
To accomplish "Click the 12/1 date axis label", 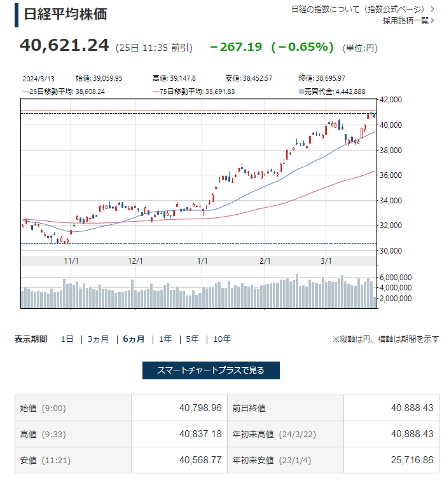I will click(135, 261).
